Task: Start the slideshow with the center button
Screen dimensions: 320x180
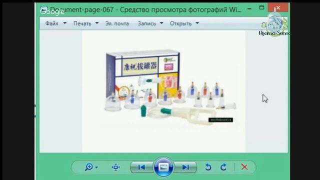Action: coord(163,167)
